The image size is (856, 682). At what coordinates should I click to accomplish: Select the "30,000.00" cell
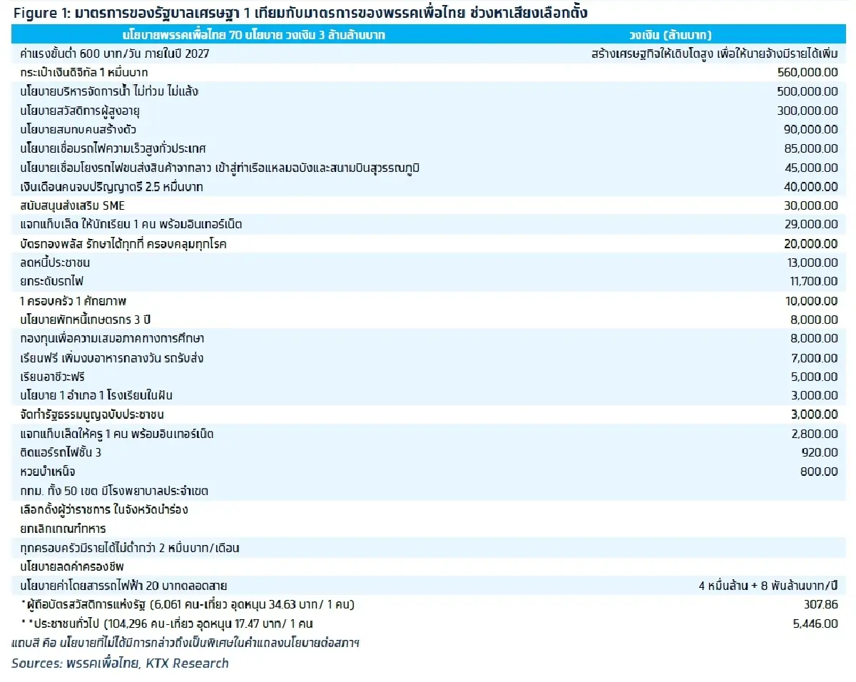tap(810, 205)
